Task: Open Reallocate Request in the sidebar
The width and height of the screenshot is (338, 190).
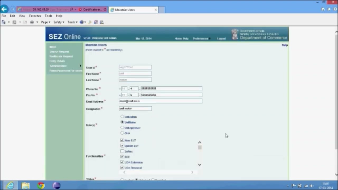Action: pos(61,56)
